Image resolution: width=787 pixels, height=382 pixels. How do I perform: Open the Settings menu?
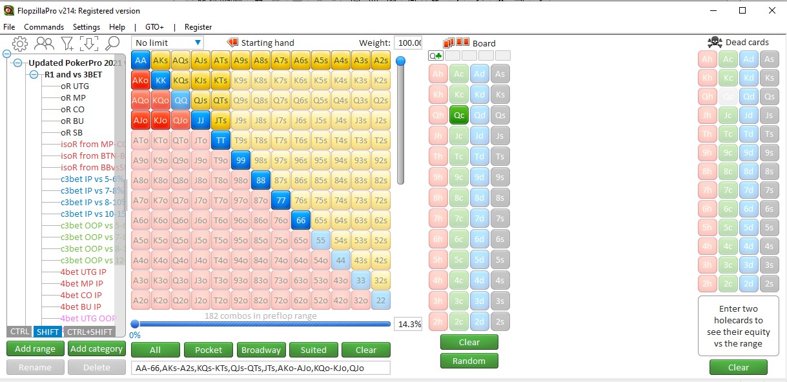coord(87,27)
